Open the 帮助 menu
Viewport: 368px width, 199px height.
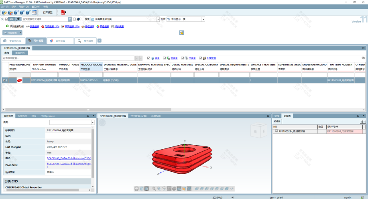pos(45,6)
